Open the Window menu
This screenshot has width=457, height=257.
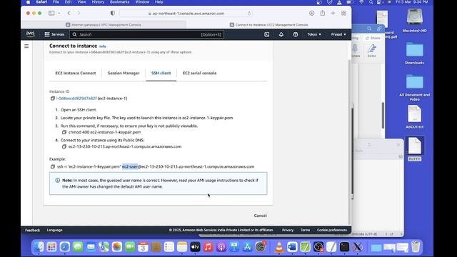(x=142, y=2)
